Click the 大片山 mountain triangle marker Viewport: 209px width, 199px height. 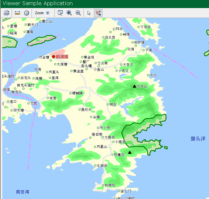tap(135, 86)
